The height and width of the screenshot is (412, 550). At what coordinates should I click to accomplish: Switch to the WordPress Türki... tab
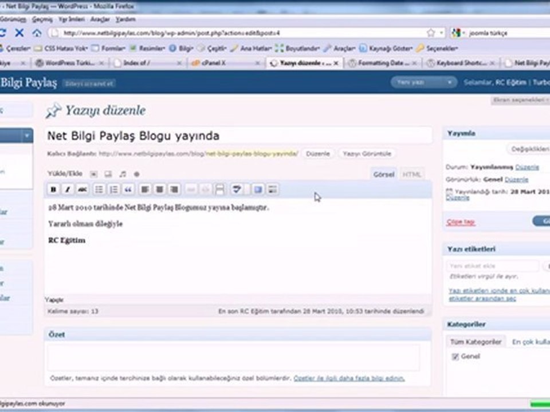pyautogui.click(x=70, y=63)
